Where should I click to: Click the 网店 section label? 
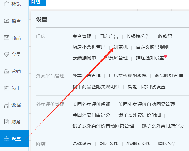coord(41,144)
